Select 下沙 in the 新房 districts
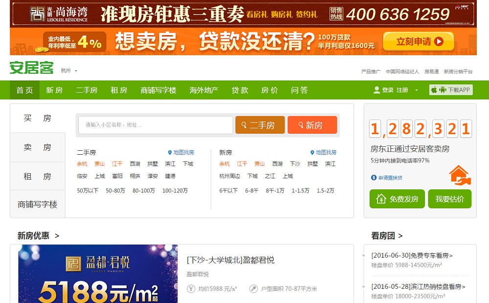Screen dimensions: 489x303 coord(295,163)
